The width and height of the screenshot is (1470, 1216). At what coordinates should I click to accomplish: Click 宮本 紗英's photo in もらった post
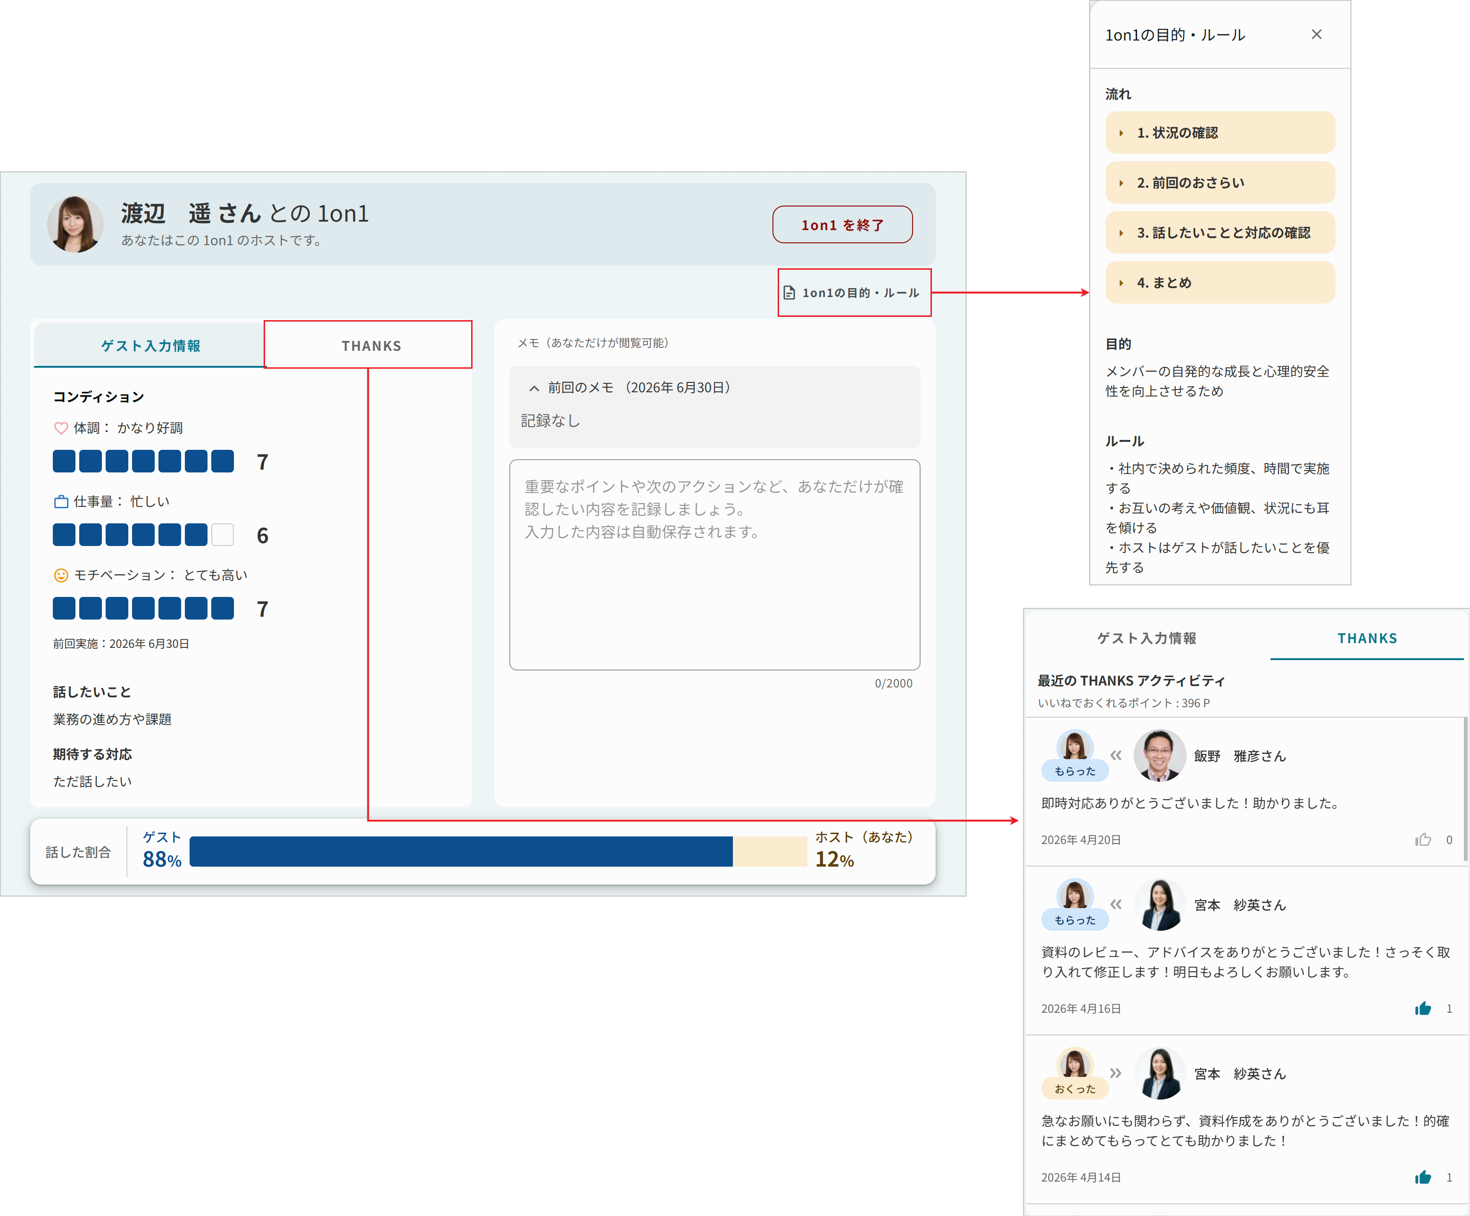(x=1159, y=904)
